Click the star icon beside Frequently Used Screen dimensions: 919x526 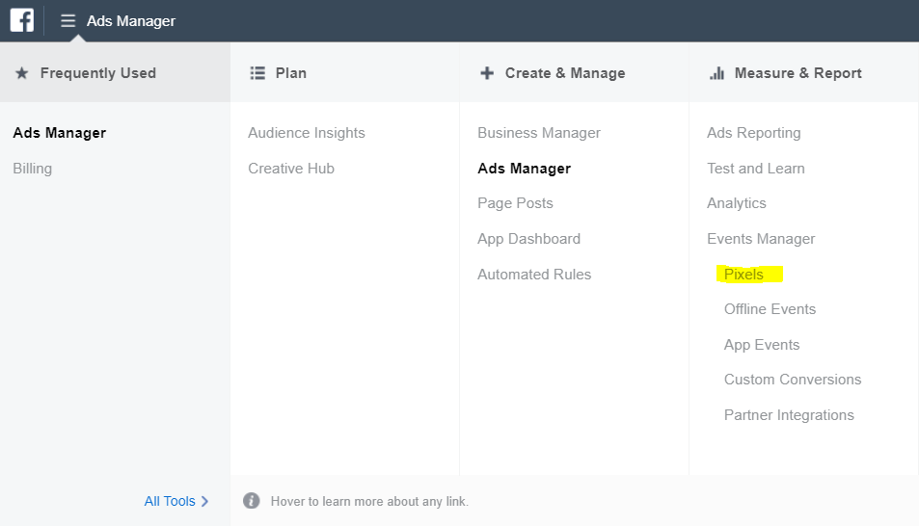(x=21, y=73)
